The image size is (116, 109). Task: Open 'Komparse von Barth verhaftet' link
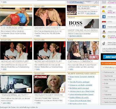click(81, 85)
